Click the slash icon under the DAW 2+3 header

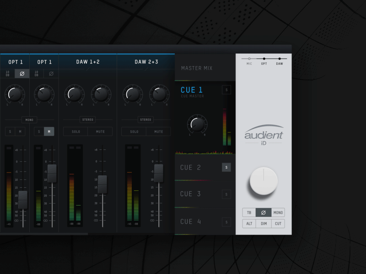(x=146, y=69)
